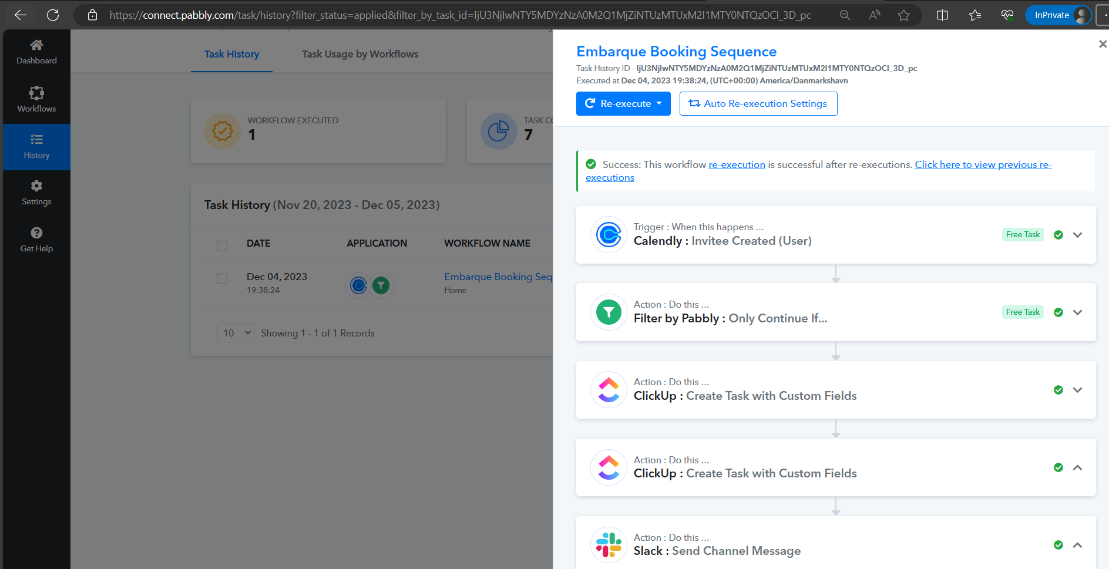Viewport: 1109px width, 569px height.
Task: Open the favorites list icon
Action: 975,15
